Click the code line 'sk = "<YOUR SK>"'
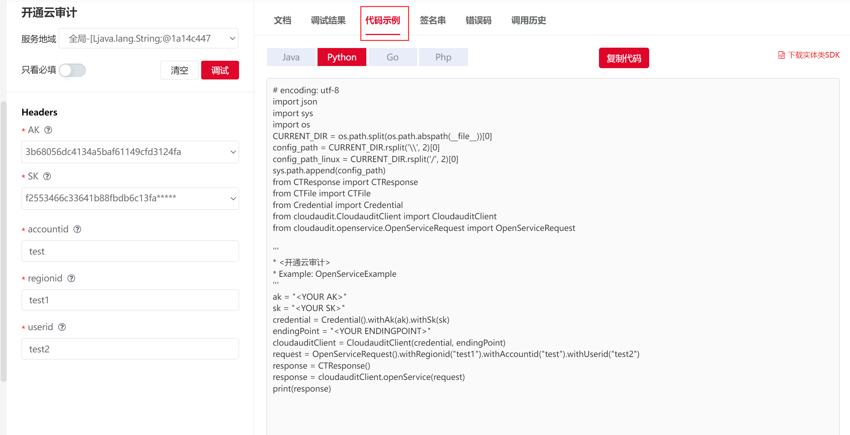850x435 pixels. pos(309,308)
